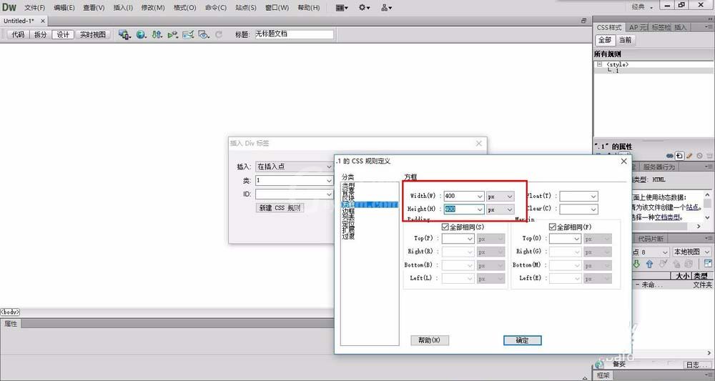Click the new CSS rule icon
715x381 pixels.
coord(679,156)
